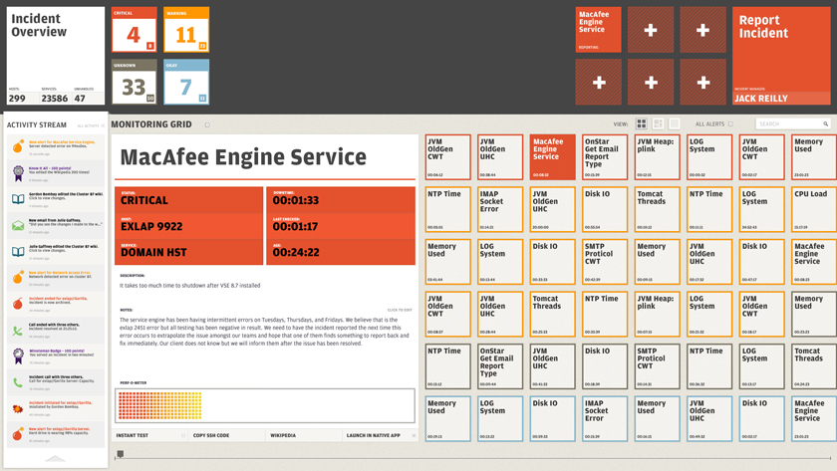This screenshot has height=471, width=837.
Task: Click Copy SSH Code
Action: [x=211, y=435]
